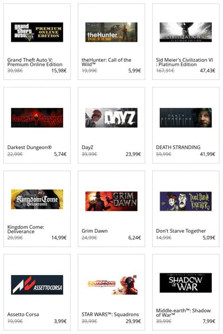223x334 pixels.
Task: Click the Sid Meier's Civilization VI title
Action: (x=185, y=62)
